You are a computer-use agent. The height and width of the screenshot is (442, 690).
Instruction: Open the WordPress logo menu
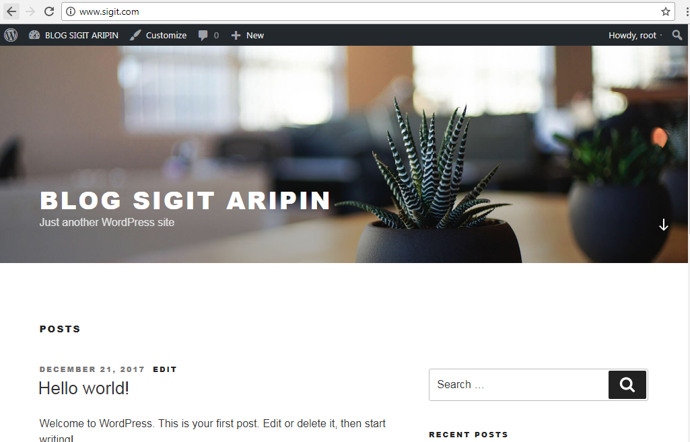(11, 35)
